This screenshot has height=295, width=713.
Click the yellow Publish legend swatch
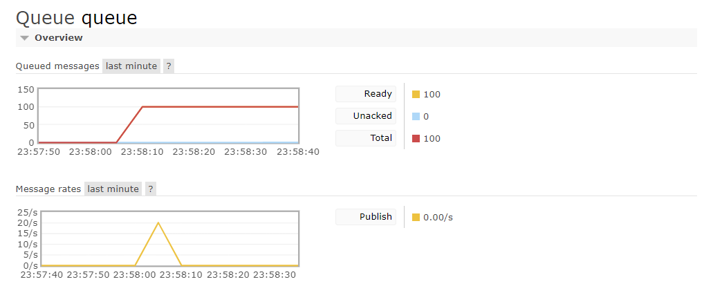(x=416, y=218)
